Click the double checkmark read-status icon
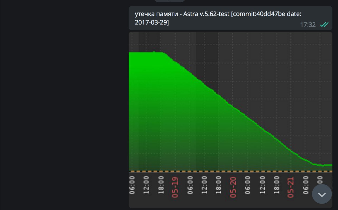Image resolution: width=338 pixels, height=210 pixels. (324, 25)
